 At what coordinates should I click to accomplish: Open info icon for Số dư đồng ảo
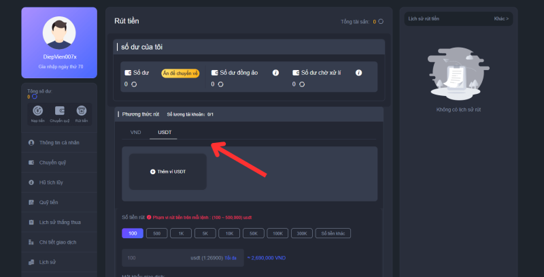[275, 73]
